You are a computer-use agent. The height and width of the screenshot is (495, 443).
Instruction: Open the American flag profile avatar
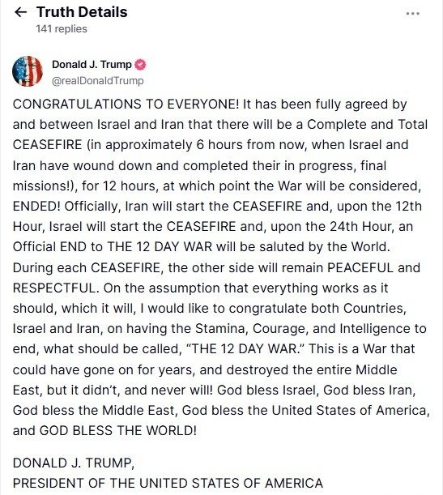[x=28, y=71]
